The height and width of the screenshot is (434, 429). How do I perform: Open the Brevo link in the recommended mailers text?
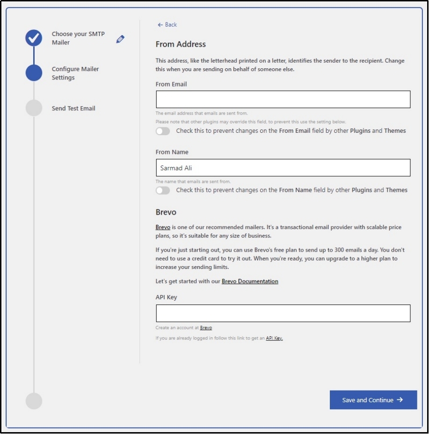point(163,227)
